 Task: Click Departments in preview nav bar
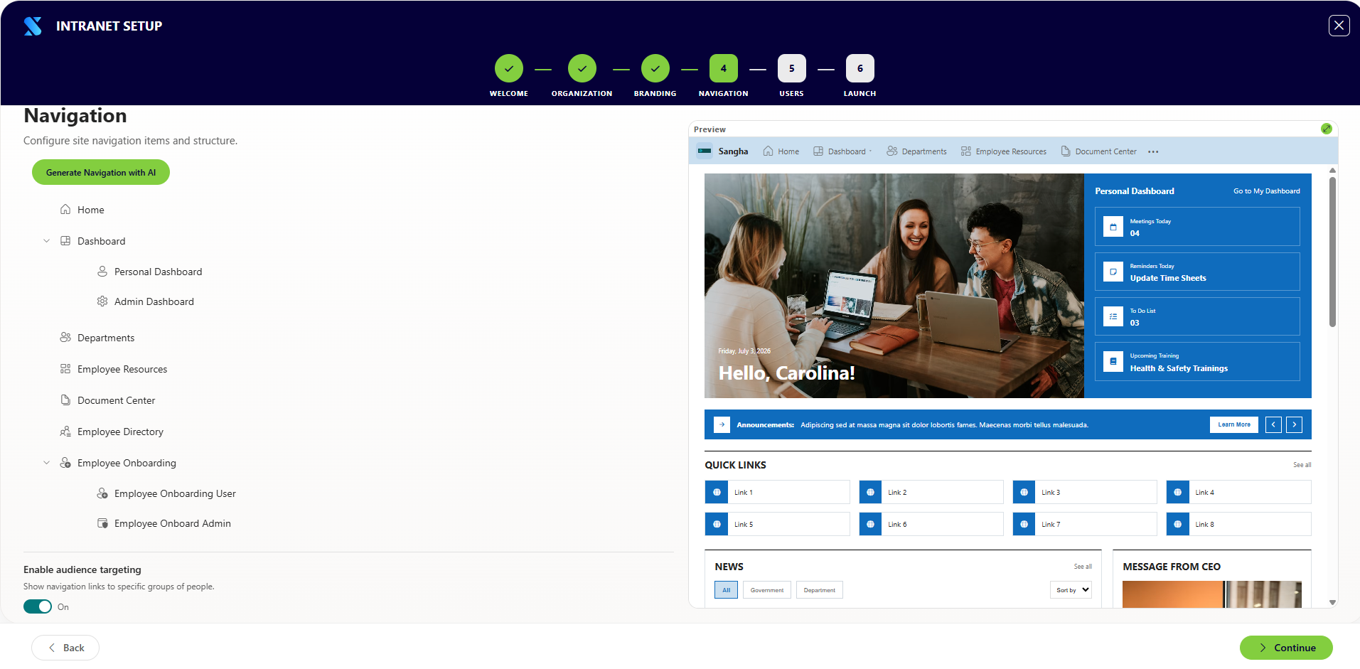(916, 151)
